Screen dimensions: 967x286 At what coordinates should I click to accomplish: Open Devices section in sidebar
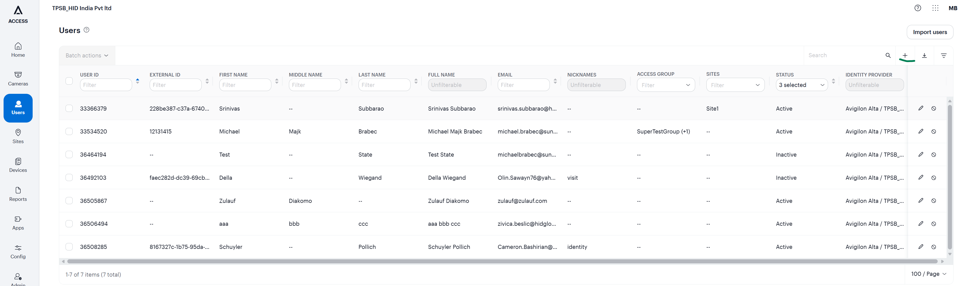(18, 165)
